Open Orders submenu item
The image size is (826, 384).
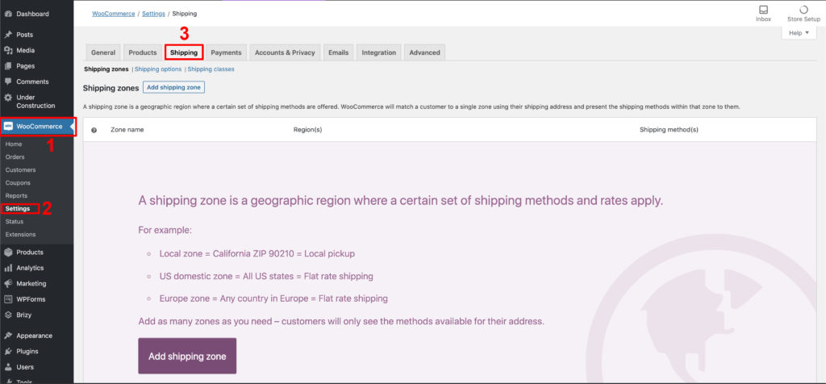click(x=15, y=157)
